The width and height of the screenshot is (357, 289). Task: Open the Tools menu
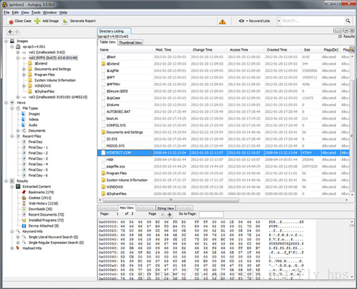36,12
